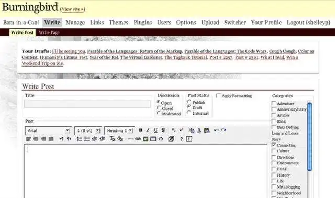335x198 pixels.
Task: Undo the last edit
Action: (x=216, y=130)
